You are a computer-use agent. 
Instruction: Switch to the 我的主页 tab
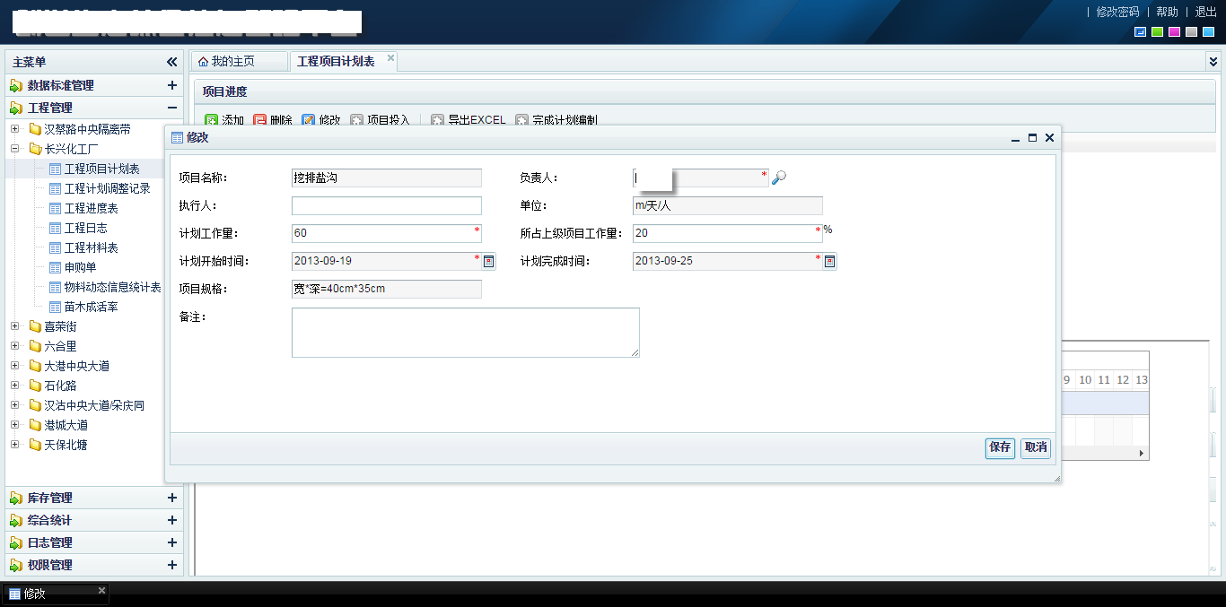232,61
